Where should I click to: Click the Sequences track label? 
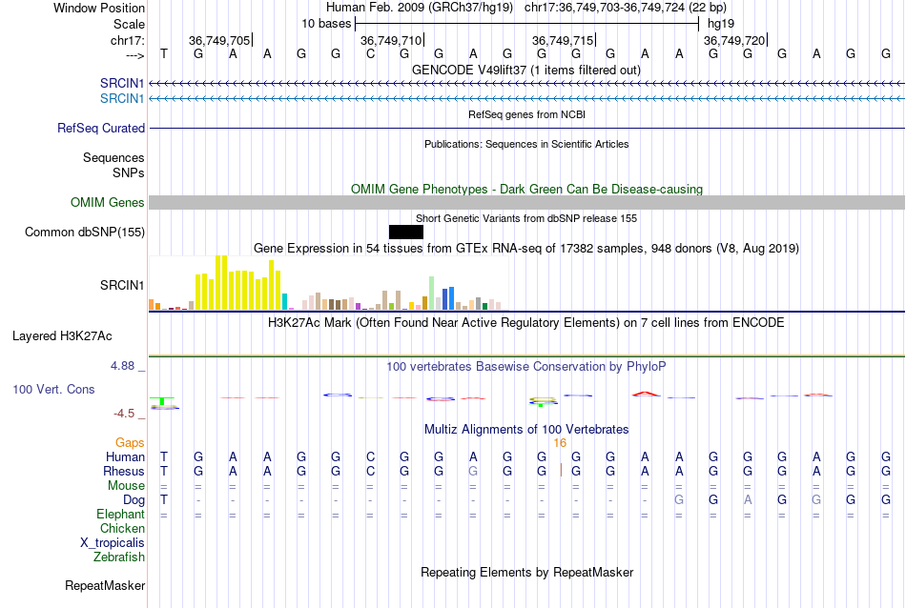point(113,157)
